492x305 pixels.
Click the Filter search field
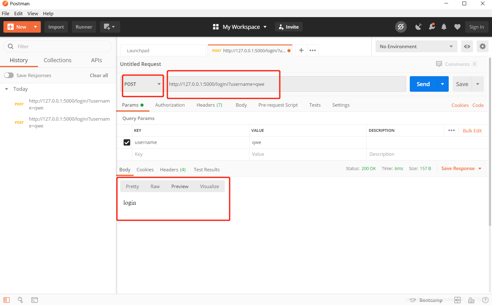click(x=58, y=46)
